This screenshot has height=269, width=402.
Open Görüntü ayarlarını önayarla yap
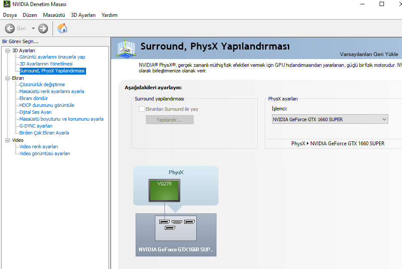point(53,57)
